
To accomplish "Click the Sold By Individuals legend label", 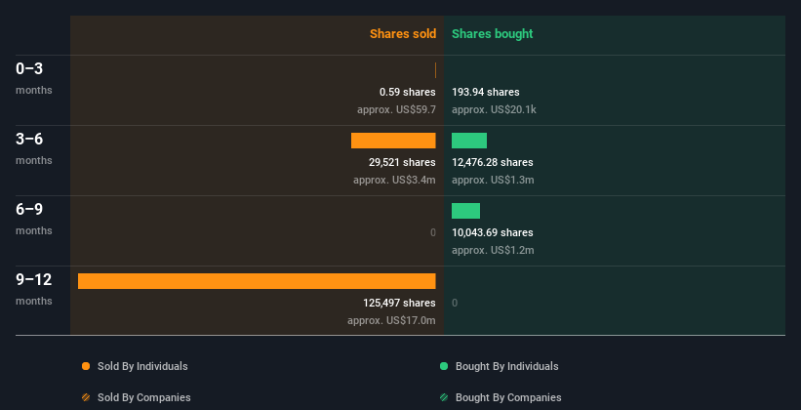I will 142,366.
